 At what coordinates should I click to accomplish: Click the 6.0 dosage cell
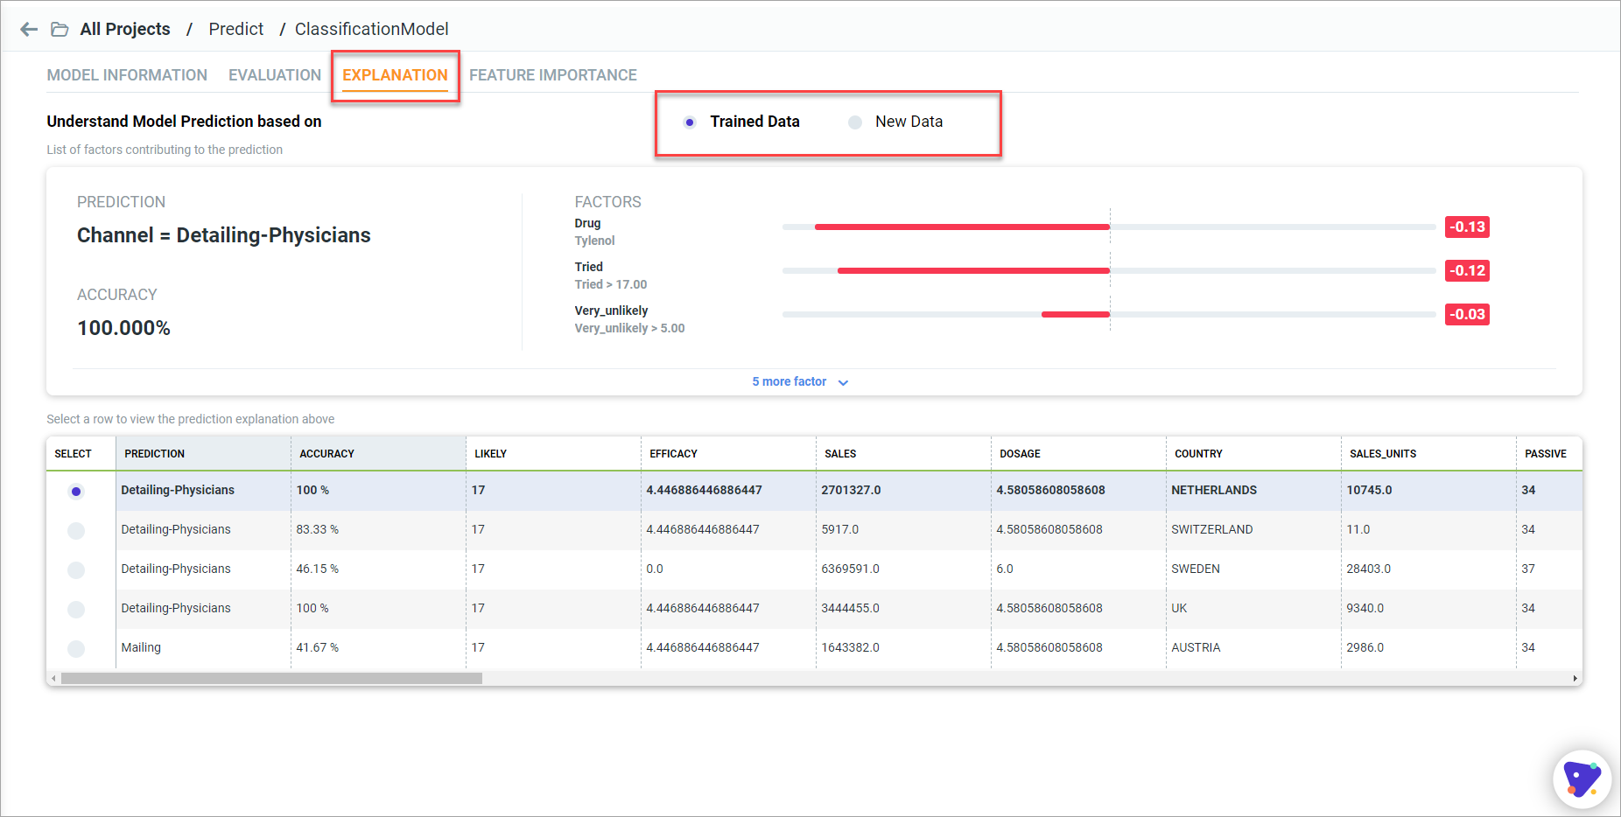point(1078,569)
